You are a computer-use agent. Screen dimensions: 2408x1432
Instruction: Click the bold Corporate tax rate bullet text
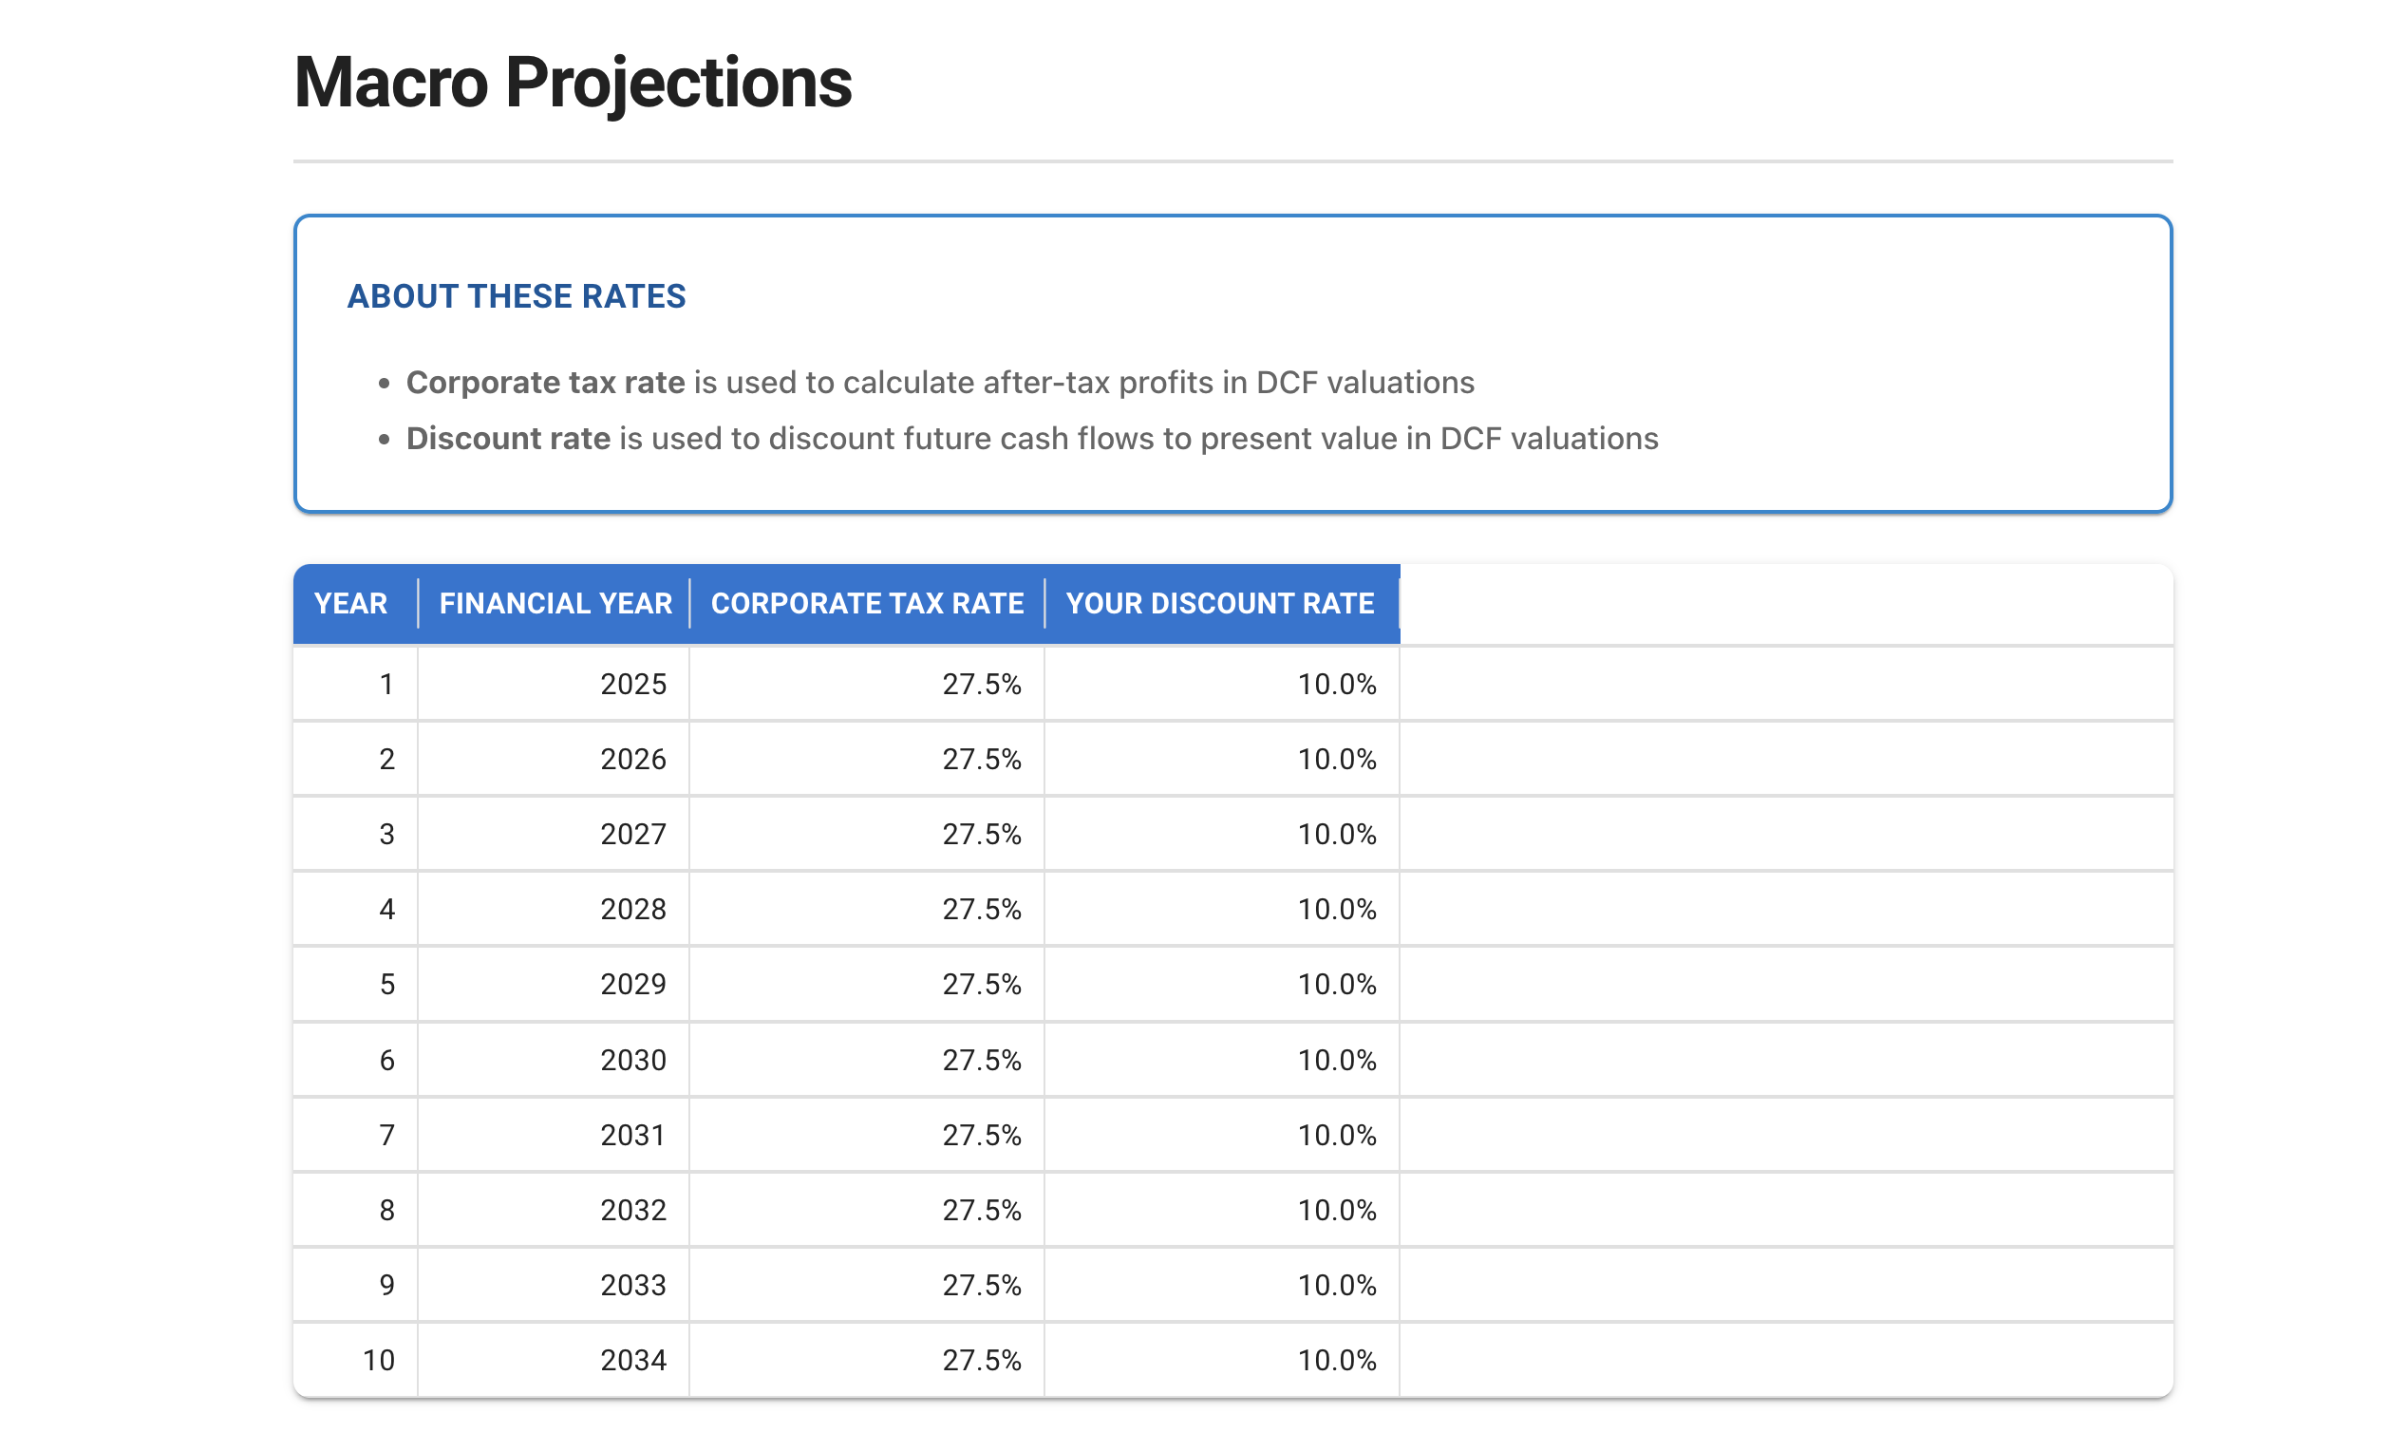pos(545,382)
